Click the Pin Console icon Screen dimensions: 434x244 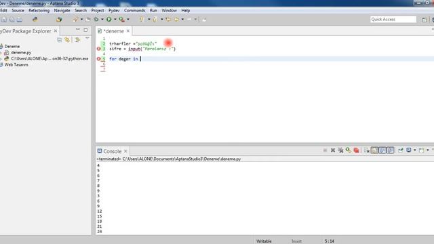coord(401,150)
